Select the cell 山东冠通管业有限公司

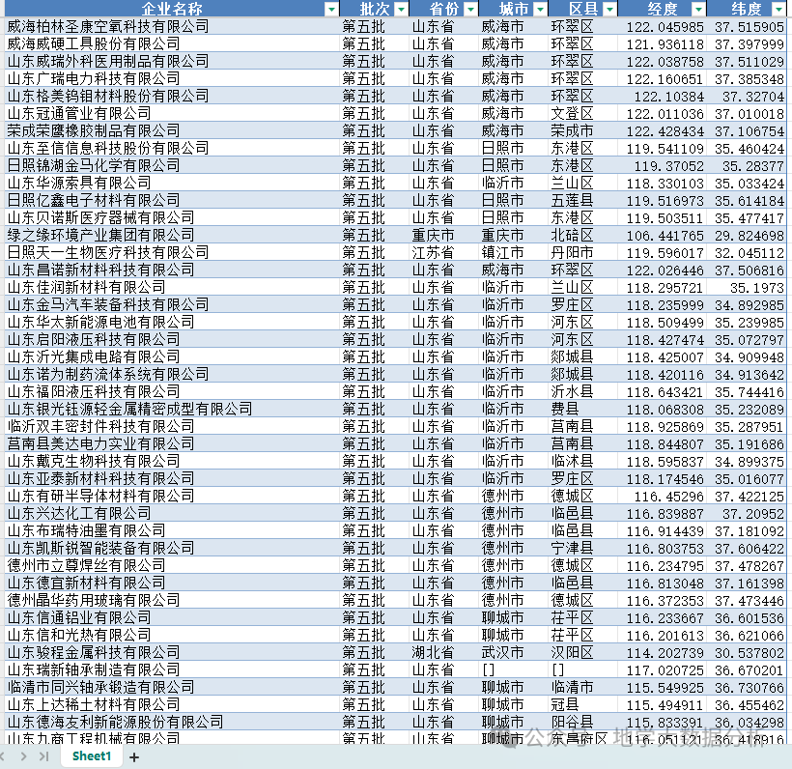[x=172, y=113]
